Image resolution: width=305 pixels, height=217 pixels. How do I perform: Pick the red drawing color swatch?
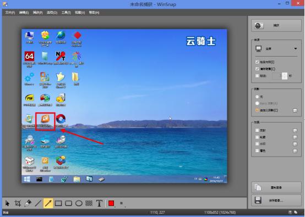pyautogui.click(x=111, y=203)
